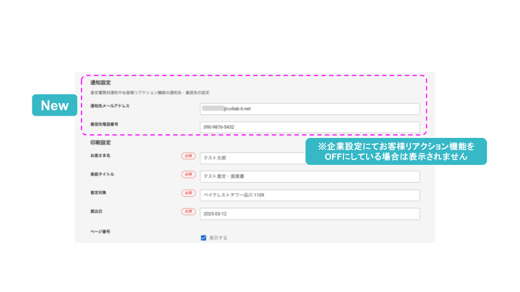Toggle the 表示する page number checkbox
The height and width of the screenshot is (292, 520).
coord(204,237)
